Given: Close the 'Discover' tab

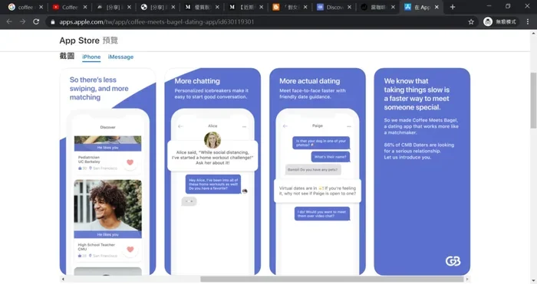Looking at the screenshot, I should pos(349,7).
